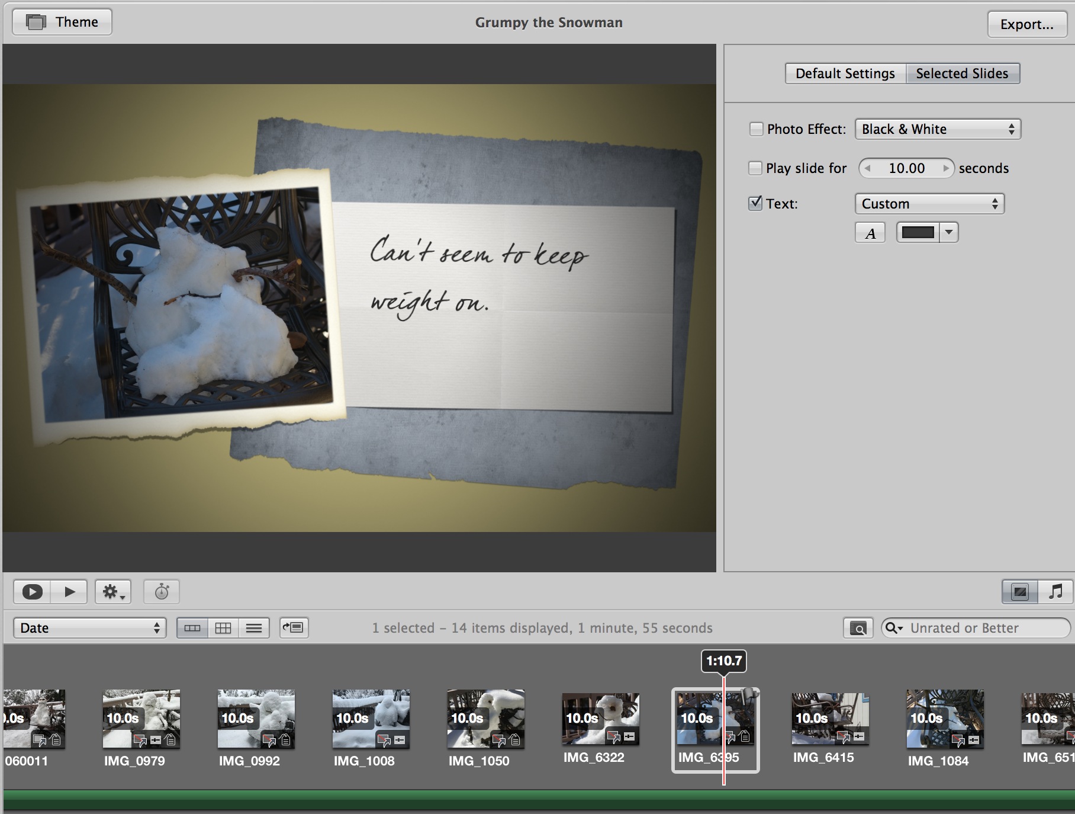This screenshot has width=1075, height=814.
Task: Enable the Photo Effect checkbox
Action: point(756,129)
